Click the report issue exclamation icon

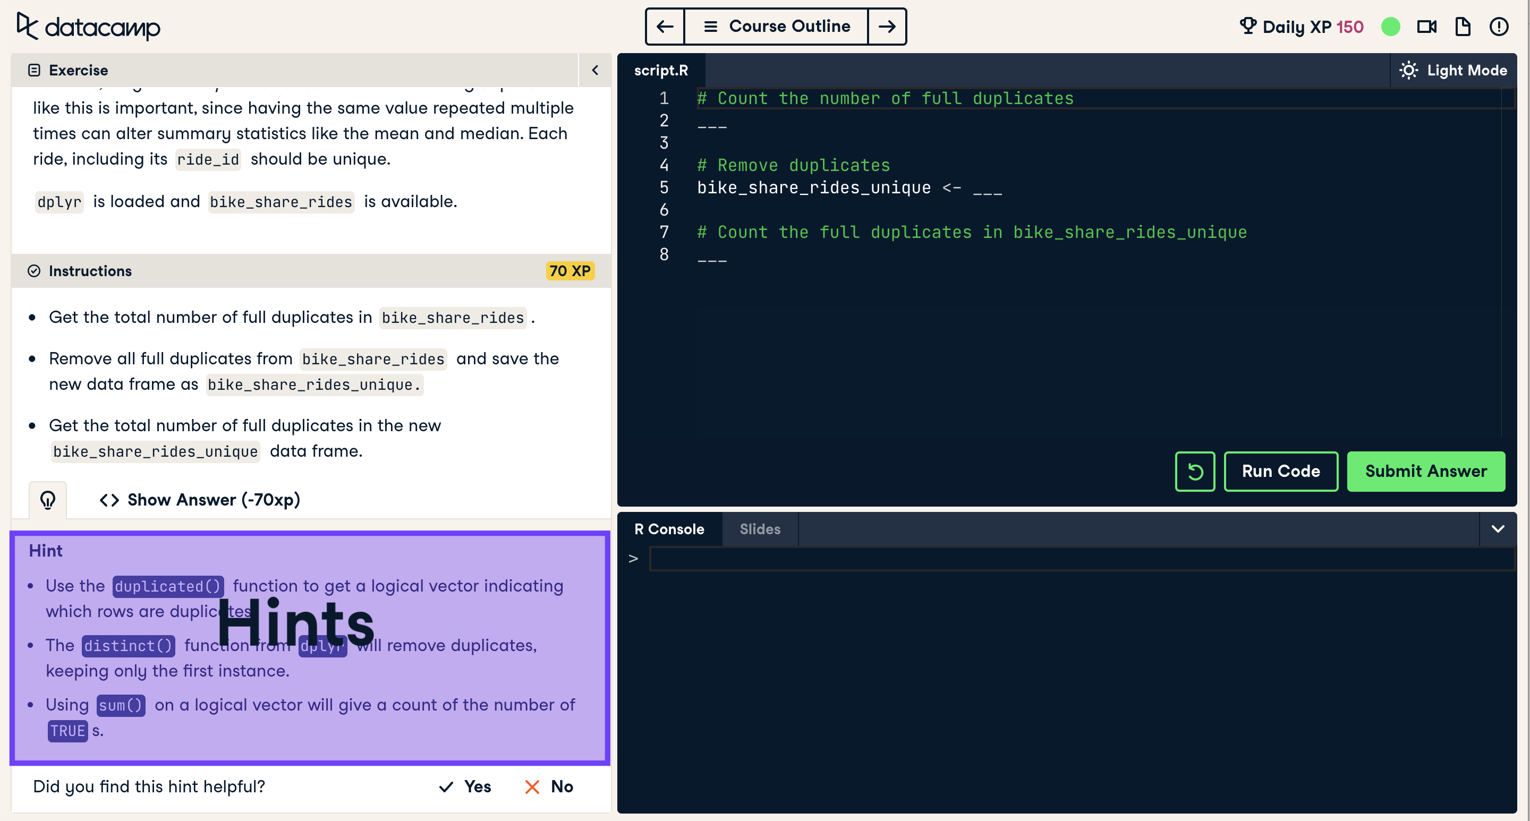tap(1499, 27)
